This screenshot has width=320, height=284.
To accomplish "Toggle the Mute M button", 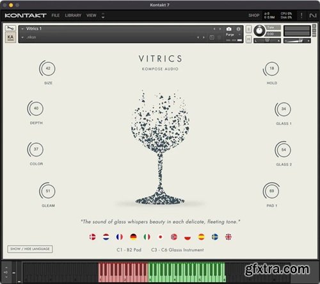I will 248,39.
